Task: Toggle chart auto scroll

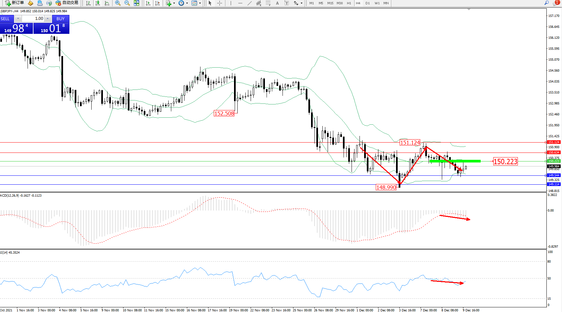Action: click(148, 3)
